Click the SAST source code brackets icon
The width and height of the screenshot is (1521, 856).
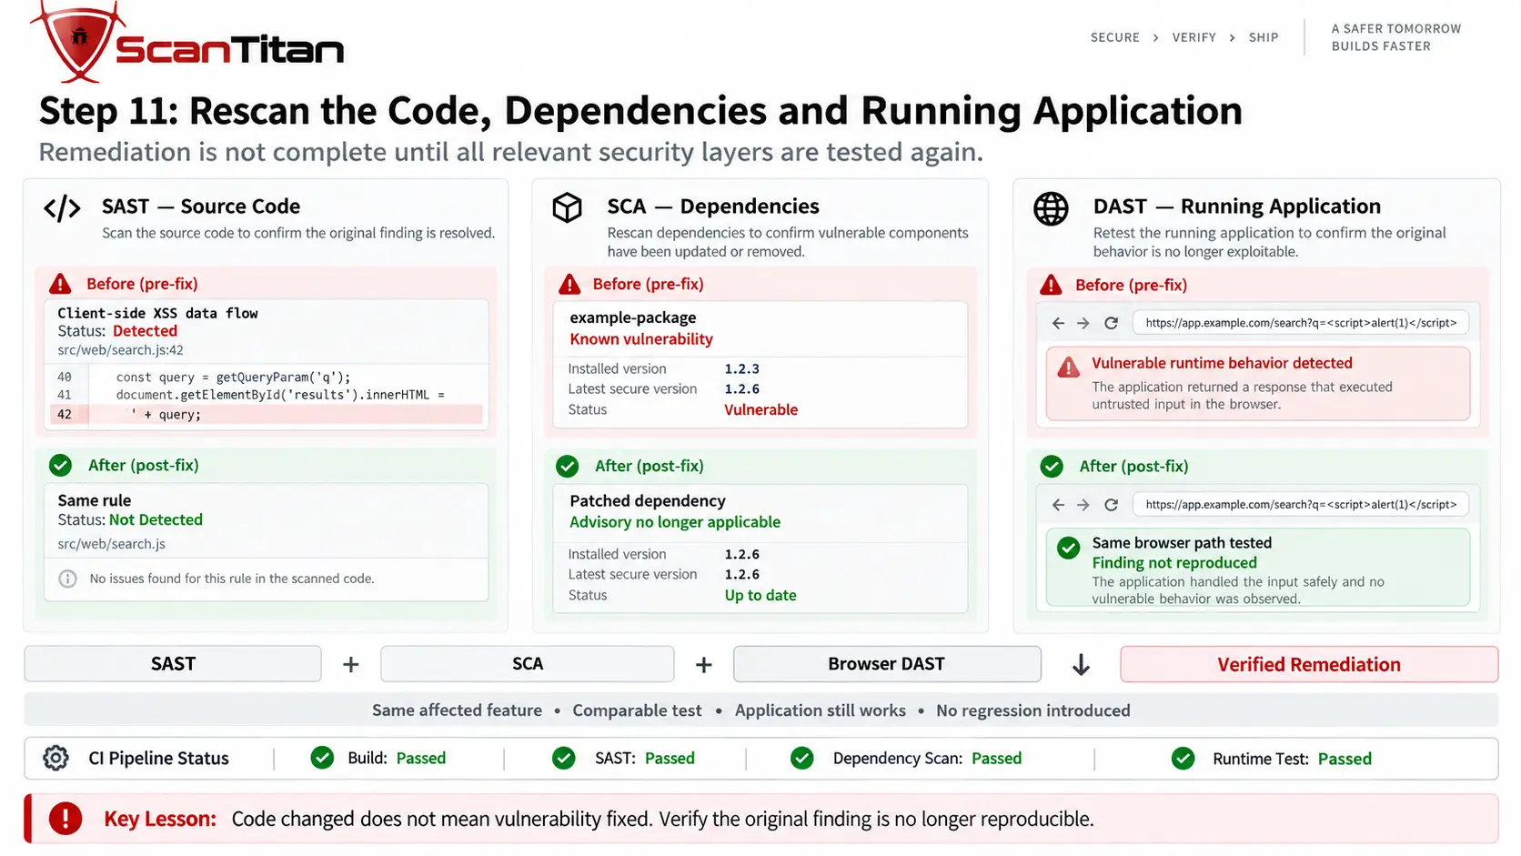[x=62, y=208]
